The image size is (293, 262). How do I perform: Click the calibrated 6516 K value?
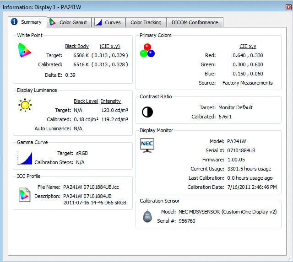pos(81,64)
